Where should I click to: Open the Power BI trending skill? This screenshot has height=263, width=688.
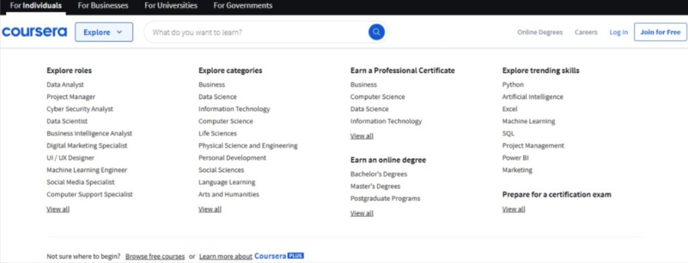[515, 158]
